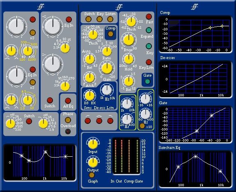Toggle the Eq In button beside the high shelf knob
Screen dimensions: 236x192
69,19
